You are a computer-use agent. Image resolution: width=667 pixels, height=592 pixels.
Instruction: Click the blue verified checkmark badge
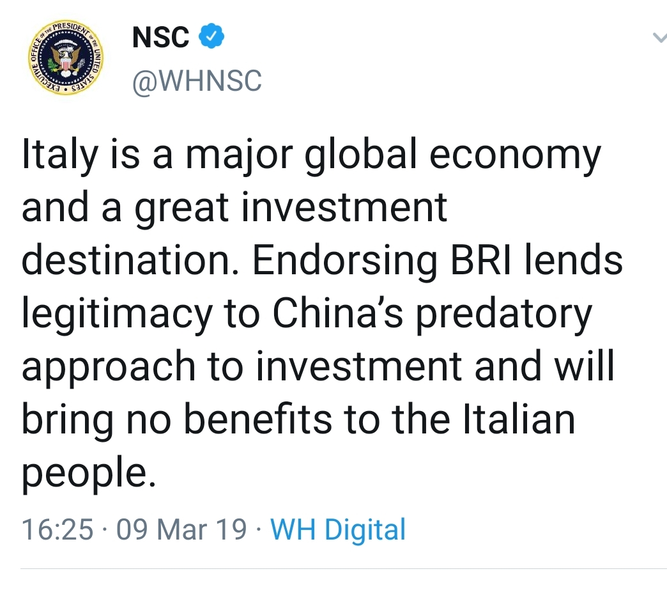coord(211,37)
